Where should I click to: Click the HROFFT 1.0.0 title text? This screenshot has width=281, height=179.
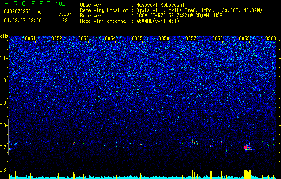click(35, 4)
